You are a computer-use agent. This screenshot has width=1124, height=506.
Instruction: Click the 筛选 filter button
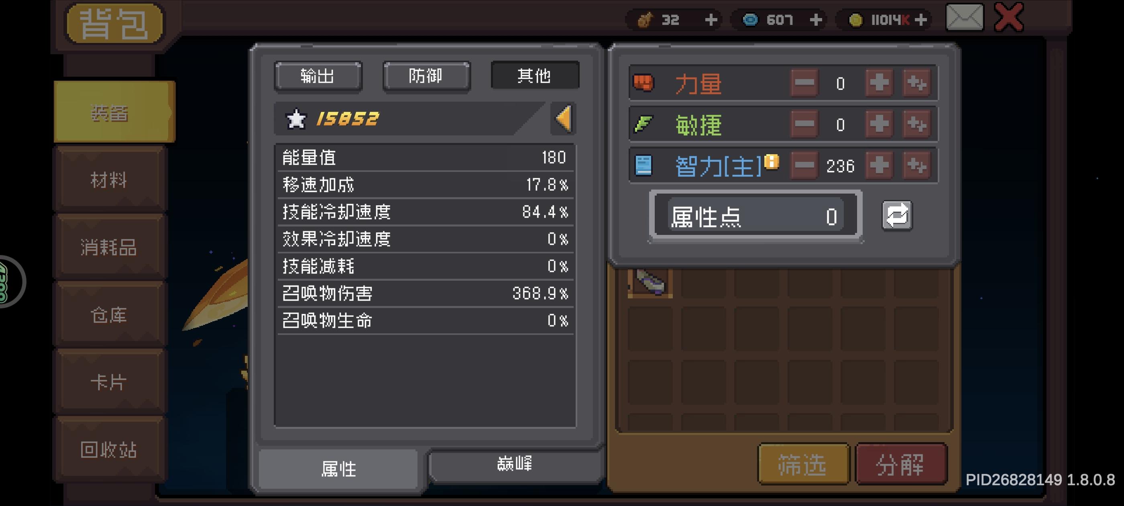coord(803,464)
